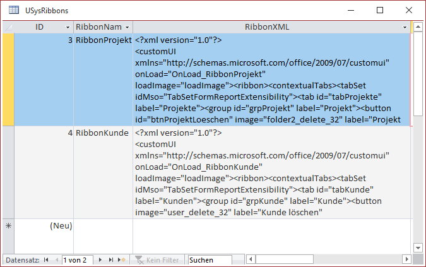Click horizontal scrollbar right arrow
The image size is (426, 267).
point(406,259)
